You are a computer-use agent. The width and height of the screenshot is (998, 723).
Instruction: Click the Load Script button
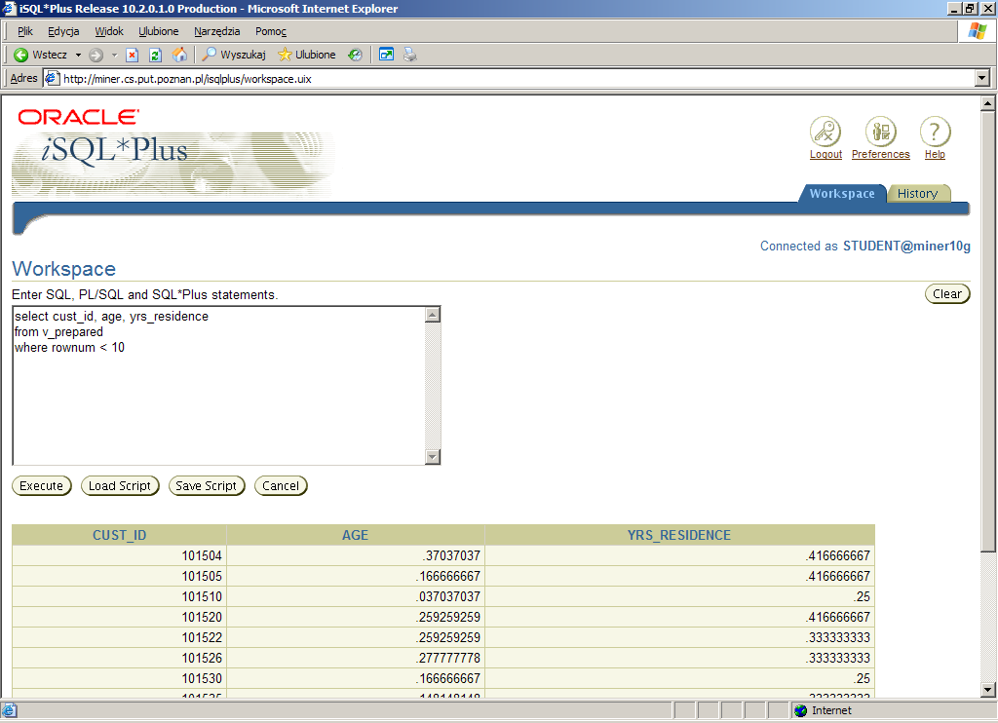(x=120, y=485)
